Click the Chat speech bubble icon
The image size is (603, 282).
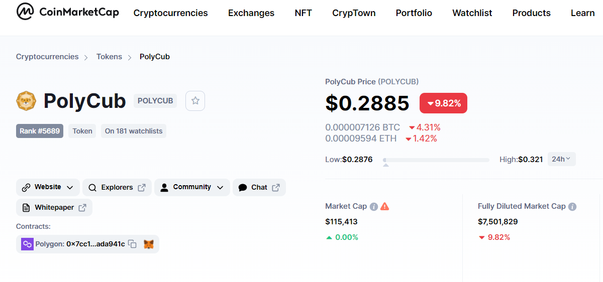pos(243,187)
